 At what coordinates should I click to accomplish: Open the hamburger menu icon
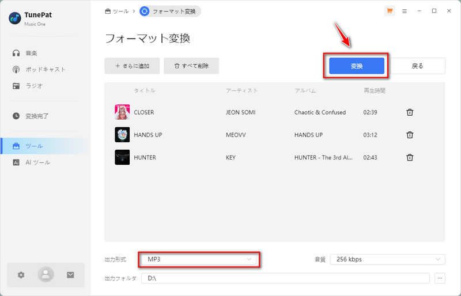(x=405, y=11)
